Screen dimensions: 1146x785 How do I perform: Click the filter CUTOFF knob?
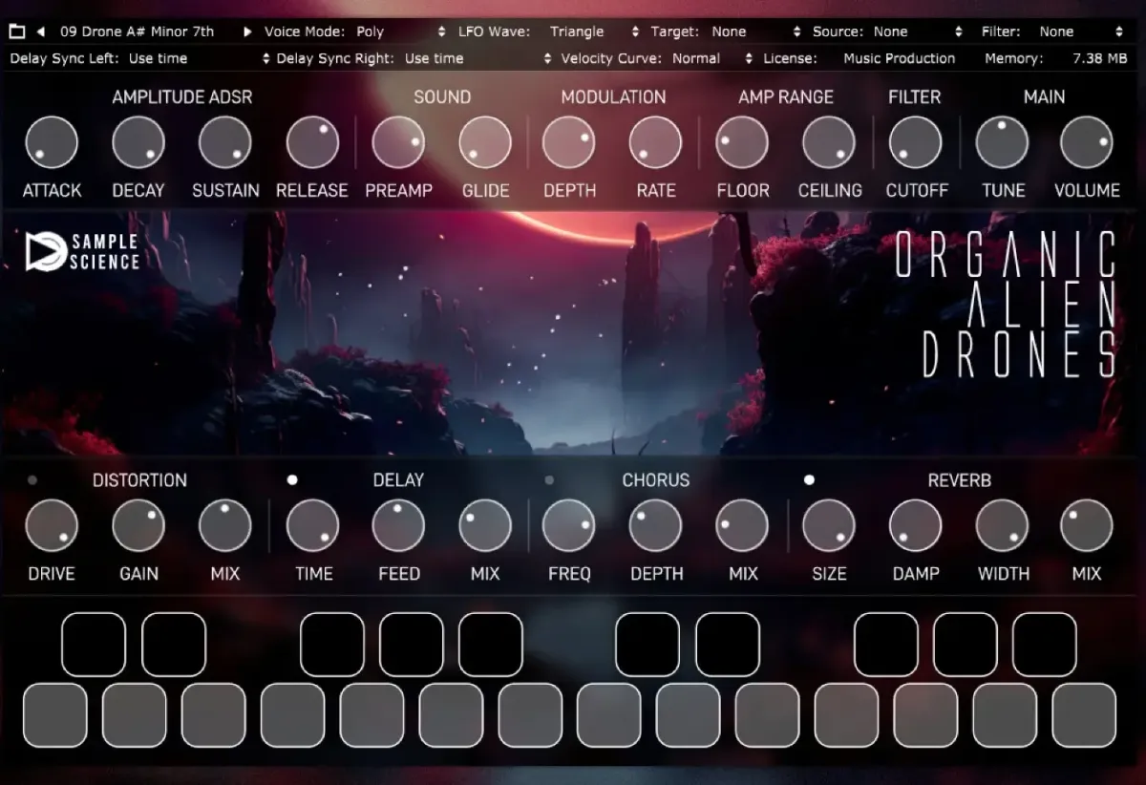[x=915, y=142]
